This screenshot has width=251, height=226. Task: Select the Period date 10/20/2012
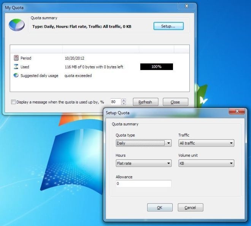click(75, 58)
